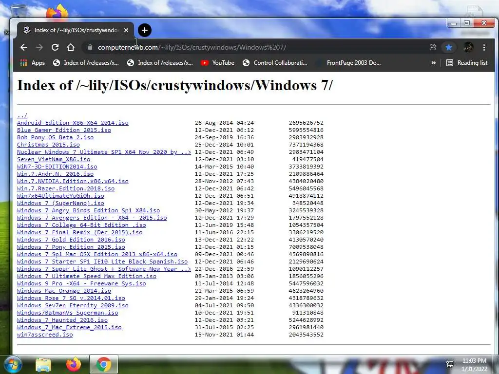Image resolution: width=499 pixels, height=374 pixels.
Task: Open Chrome's three-dot menu
Action: pyautogui.click(x=484, y=47)
